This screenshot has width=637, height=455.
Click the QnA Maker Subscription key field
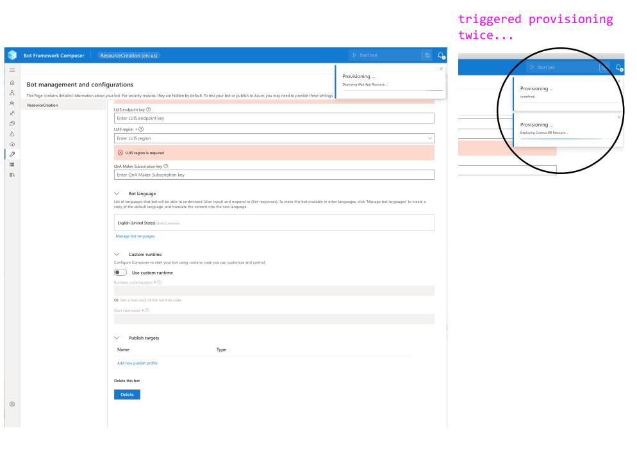click(274, 174)
